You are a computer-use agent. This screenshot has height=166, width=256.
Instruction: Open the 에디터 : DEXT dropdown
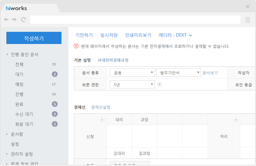click(x=175, y=35)
